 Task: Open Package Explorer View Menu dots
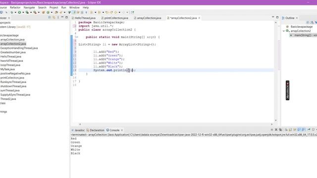[x=58, y=18]
